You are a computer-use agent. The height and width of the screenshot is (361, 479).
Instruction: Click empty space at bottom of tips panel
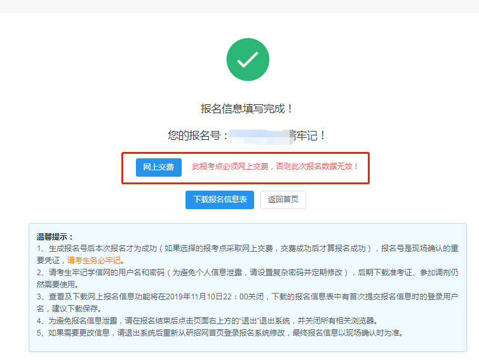point(248,345)
